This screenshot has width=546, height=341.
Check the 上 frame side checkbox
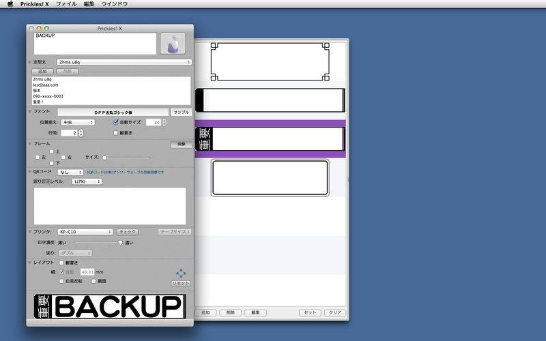tap(52, 151)
